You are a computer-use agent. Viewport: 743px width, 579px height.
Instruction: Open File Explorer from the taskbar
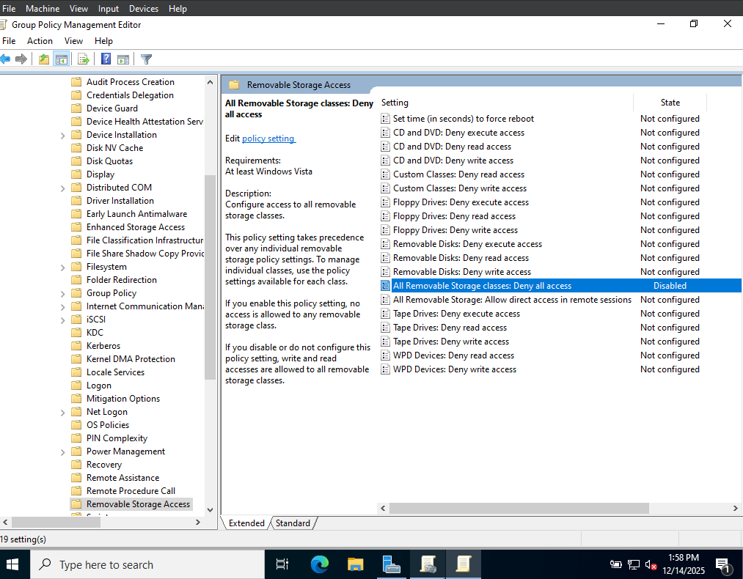(x=356, y=564)
